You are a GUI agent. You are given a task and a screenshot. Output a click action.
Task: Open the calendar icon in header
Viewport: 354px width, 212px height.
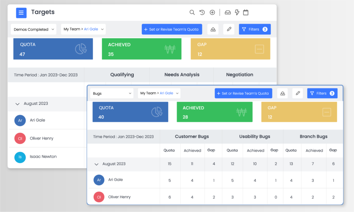click(x=246, y=12)
